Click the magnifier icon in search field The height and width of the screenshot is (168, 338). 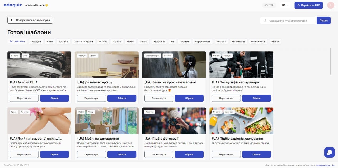[265, 21]
